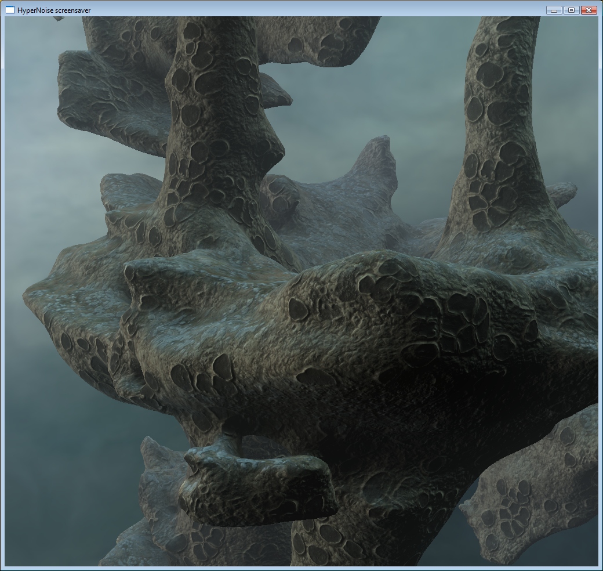Click empty title bar area right of title
Screen dimensions: 603x571
click(x=319, y=10)
